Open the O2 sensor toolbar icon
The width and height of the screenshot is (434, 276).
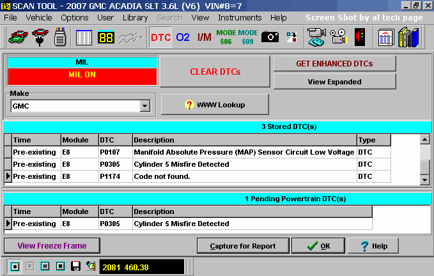183,37
